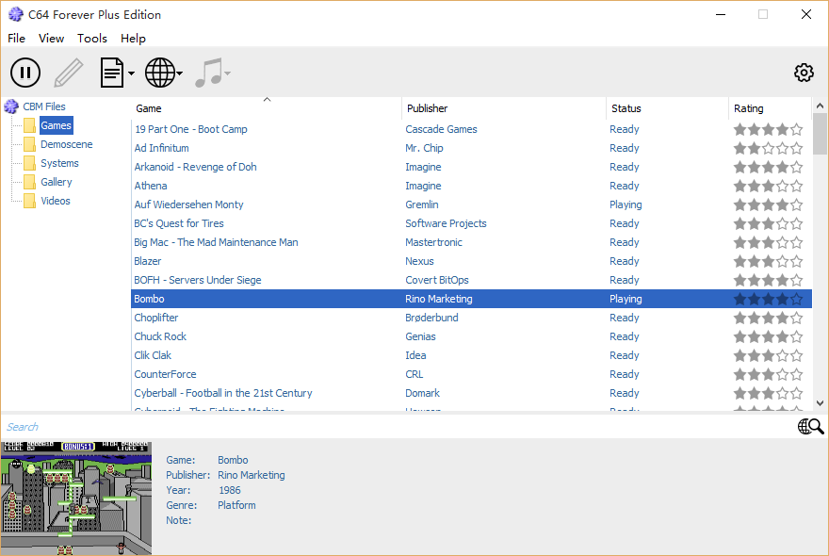Click scrollbar up arrow of game list
Image resolution: width=829 pixels, height=556 pixels.
820,106
